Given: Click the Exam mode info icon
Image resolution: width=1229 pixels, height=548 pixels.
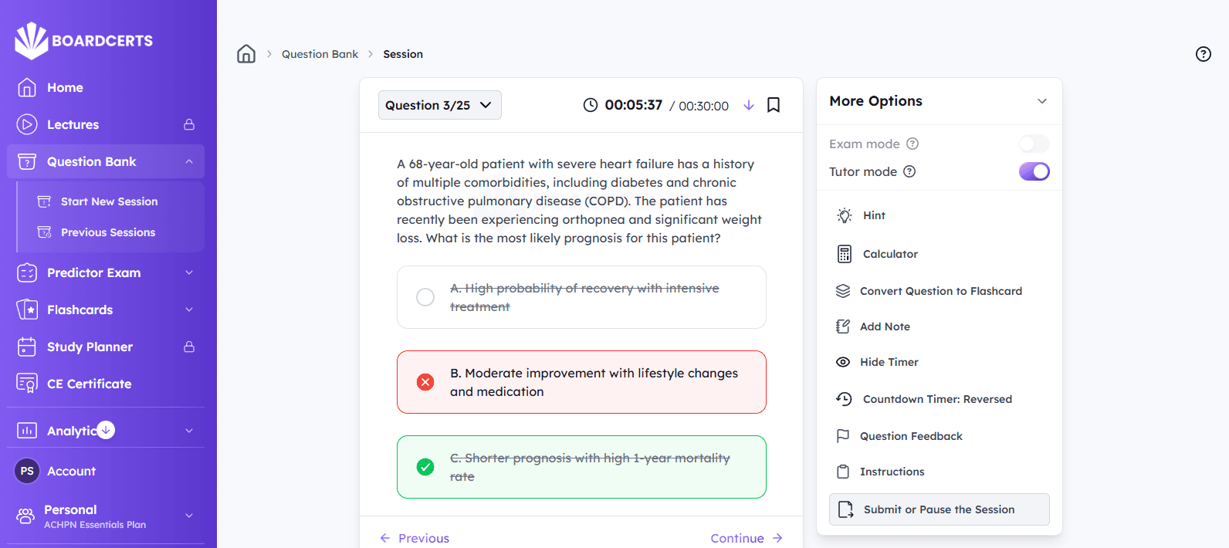Looking at the screenshot, I should [912, 144].
